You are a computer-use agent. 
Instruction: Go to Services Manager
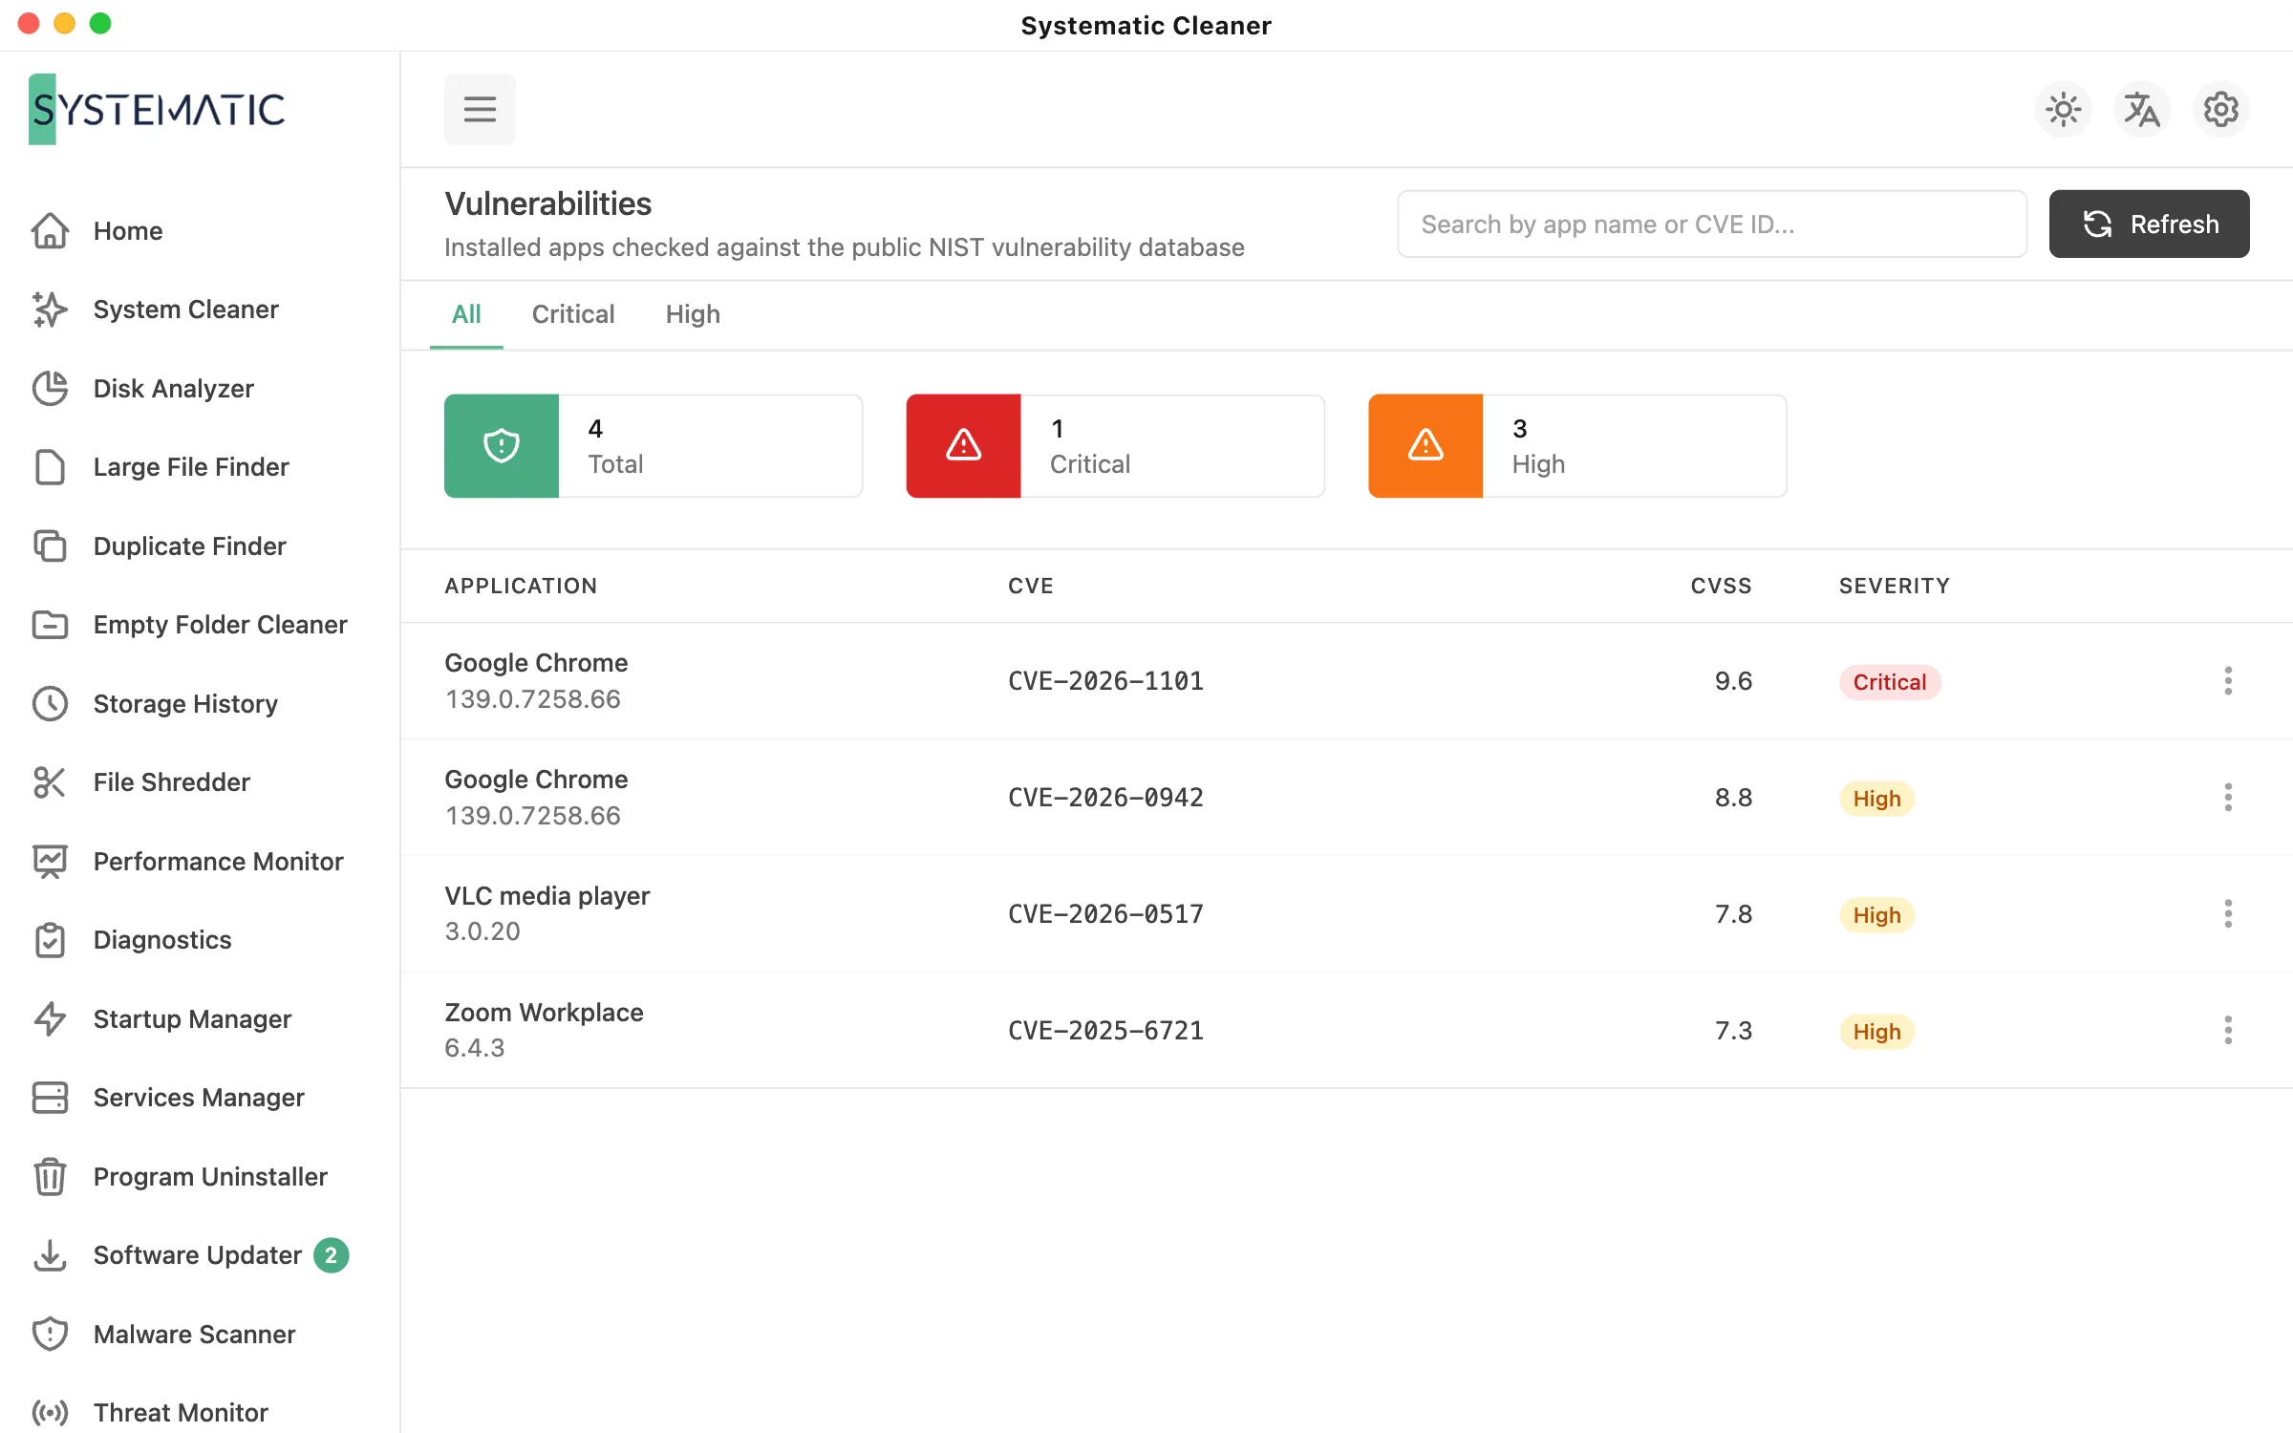199,1098
